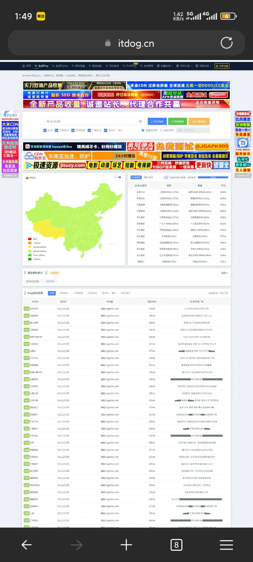
Task: Expand the IPV6工具 nav dropdown
Action: [x=184, y=66]
